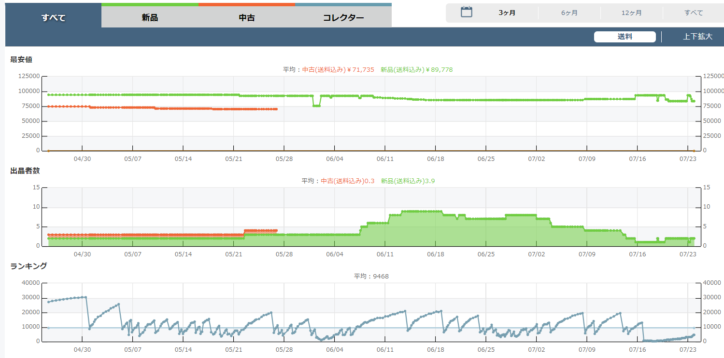Viewport: 724px width, 358px height.
Task: Click the ranking average label 平均：9468
Action: [371, 277]
